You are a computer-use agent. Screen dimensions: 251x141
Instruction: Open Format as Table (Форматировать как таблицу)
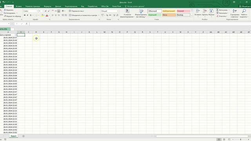(x=141, y=13)
